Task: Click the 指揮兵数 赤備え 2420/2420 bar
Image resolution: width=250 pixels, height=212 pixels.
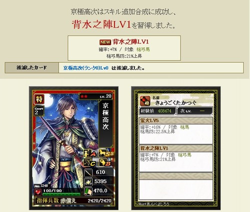Action: click(x=73, y=200)
